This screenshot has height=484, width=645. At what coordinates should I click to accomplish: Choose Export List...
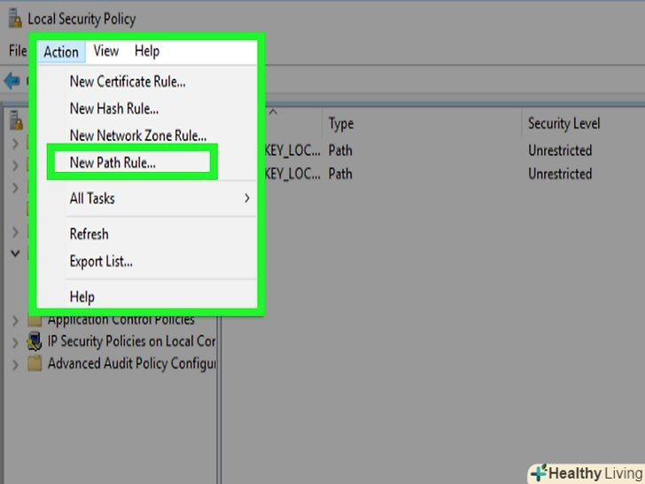click(101, 262)
